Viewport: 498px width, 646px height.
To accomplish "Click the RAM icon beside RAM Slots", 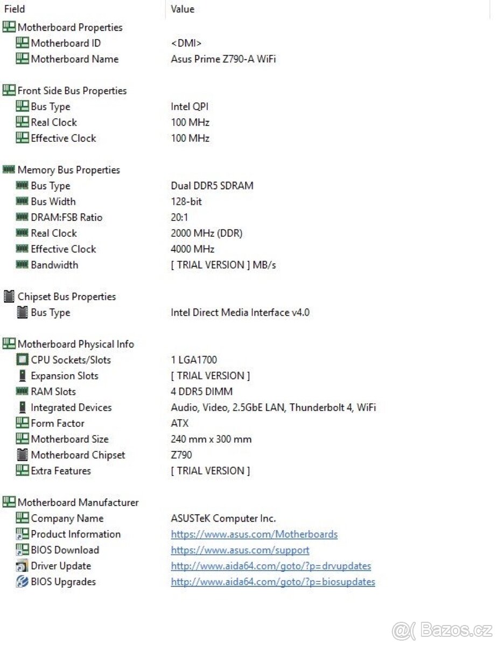I will point(22,391).
